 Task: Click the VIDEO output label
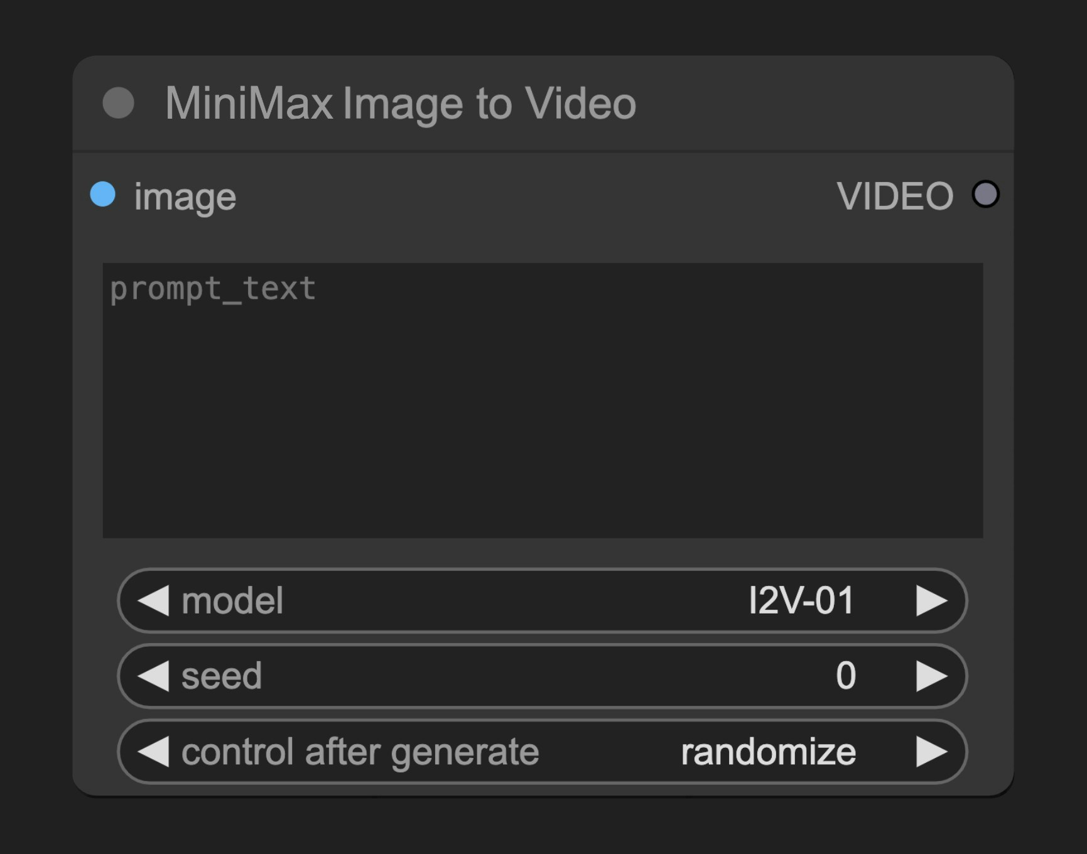click(897, 196)
